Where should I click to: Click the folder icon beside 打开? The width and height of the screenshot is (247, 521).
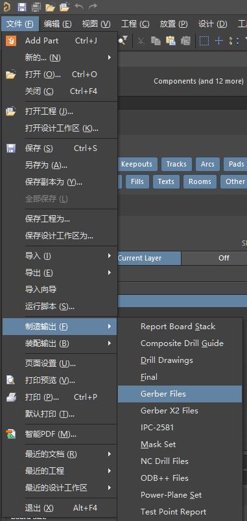tap(11, 75)
